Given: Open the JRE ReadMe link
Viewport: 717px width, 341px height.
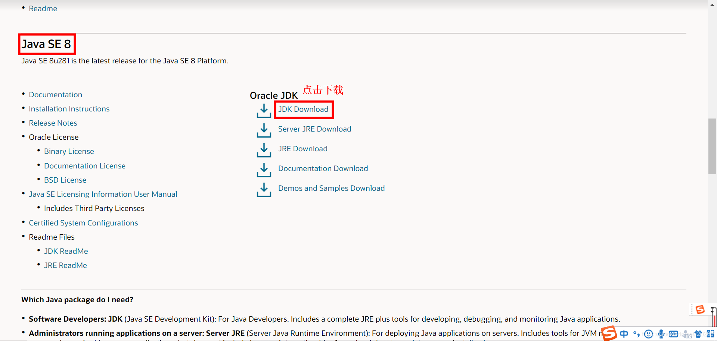Looking at the screenshot, I should (65, 265).
